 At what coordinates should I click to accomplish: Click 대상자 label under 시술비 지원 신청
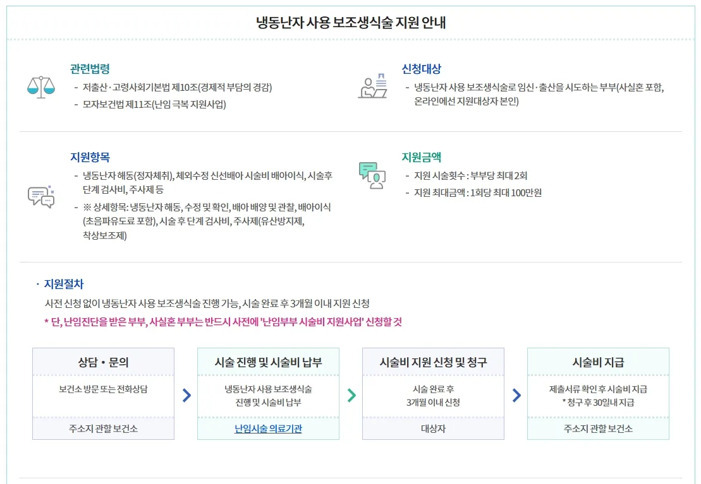[433, 428]
